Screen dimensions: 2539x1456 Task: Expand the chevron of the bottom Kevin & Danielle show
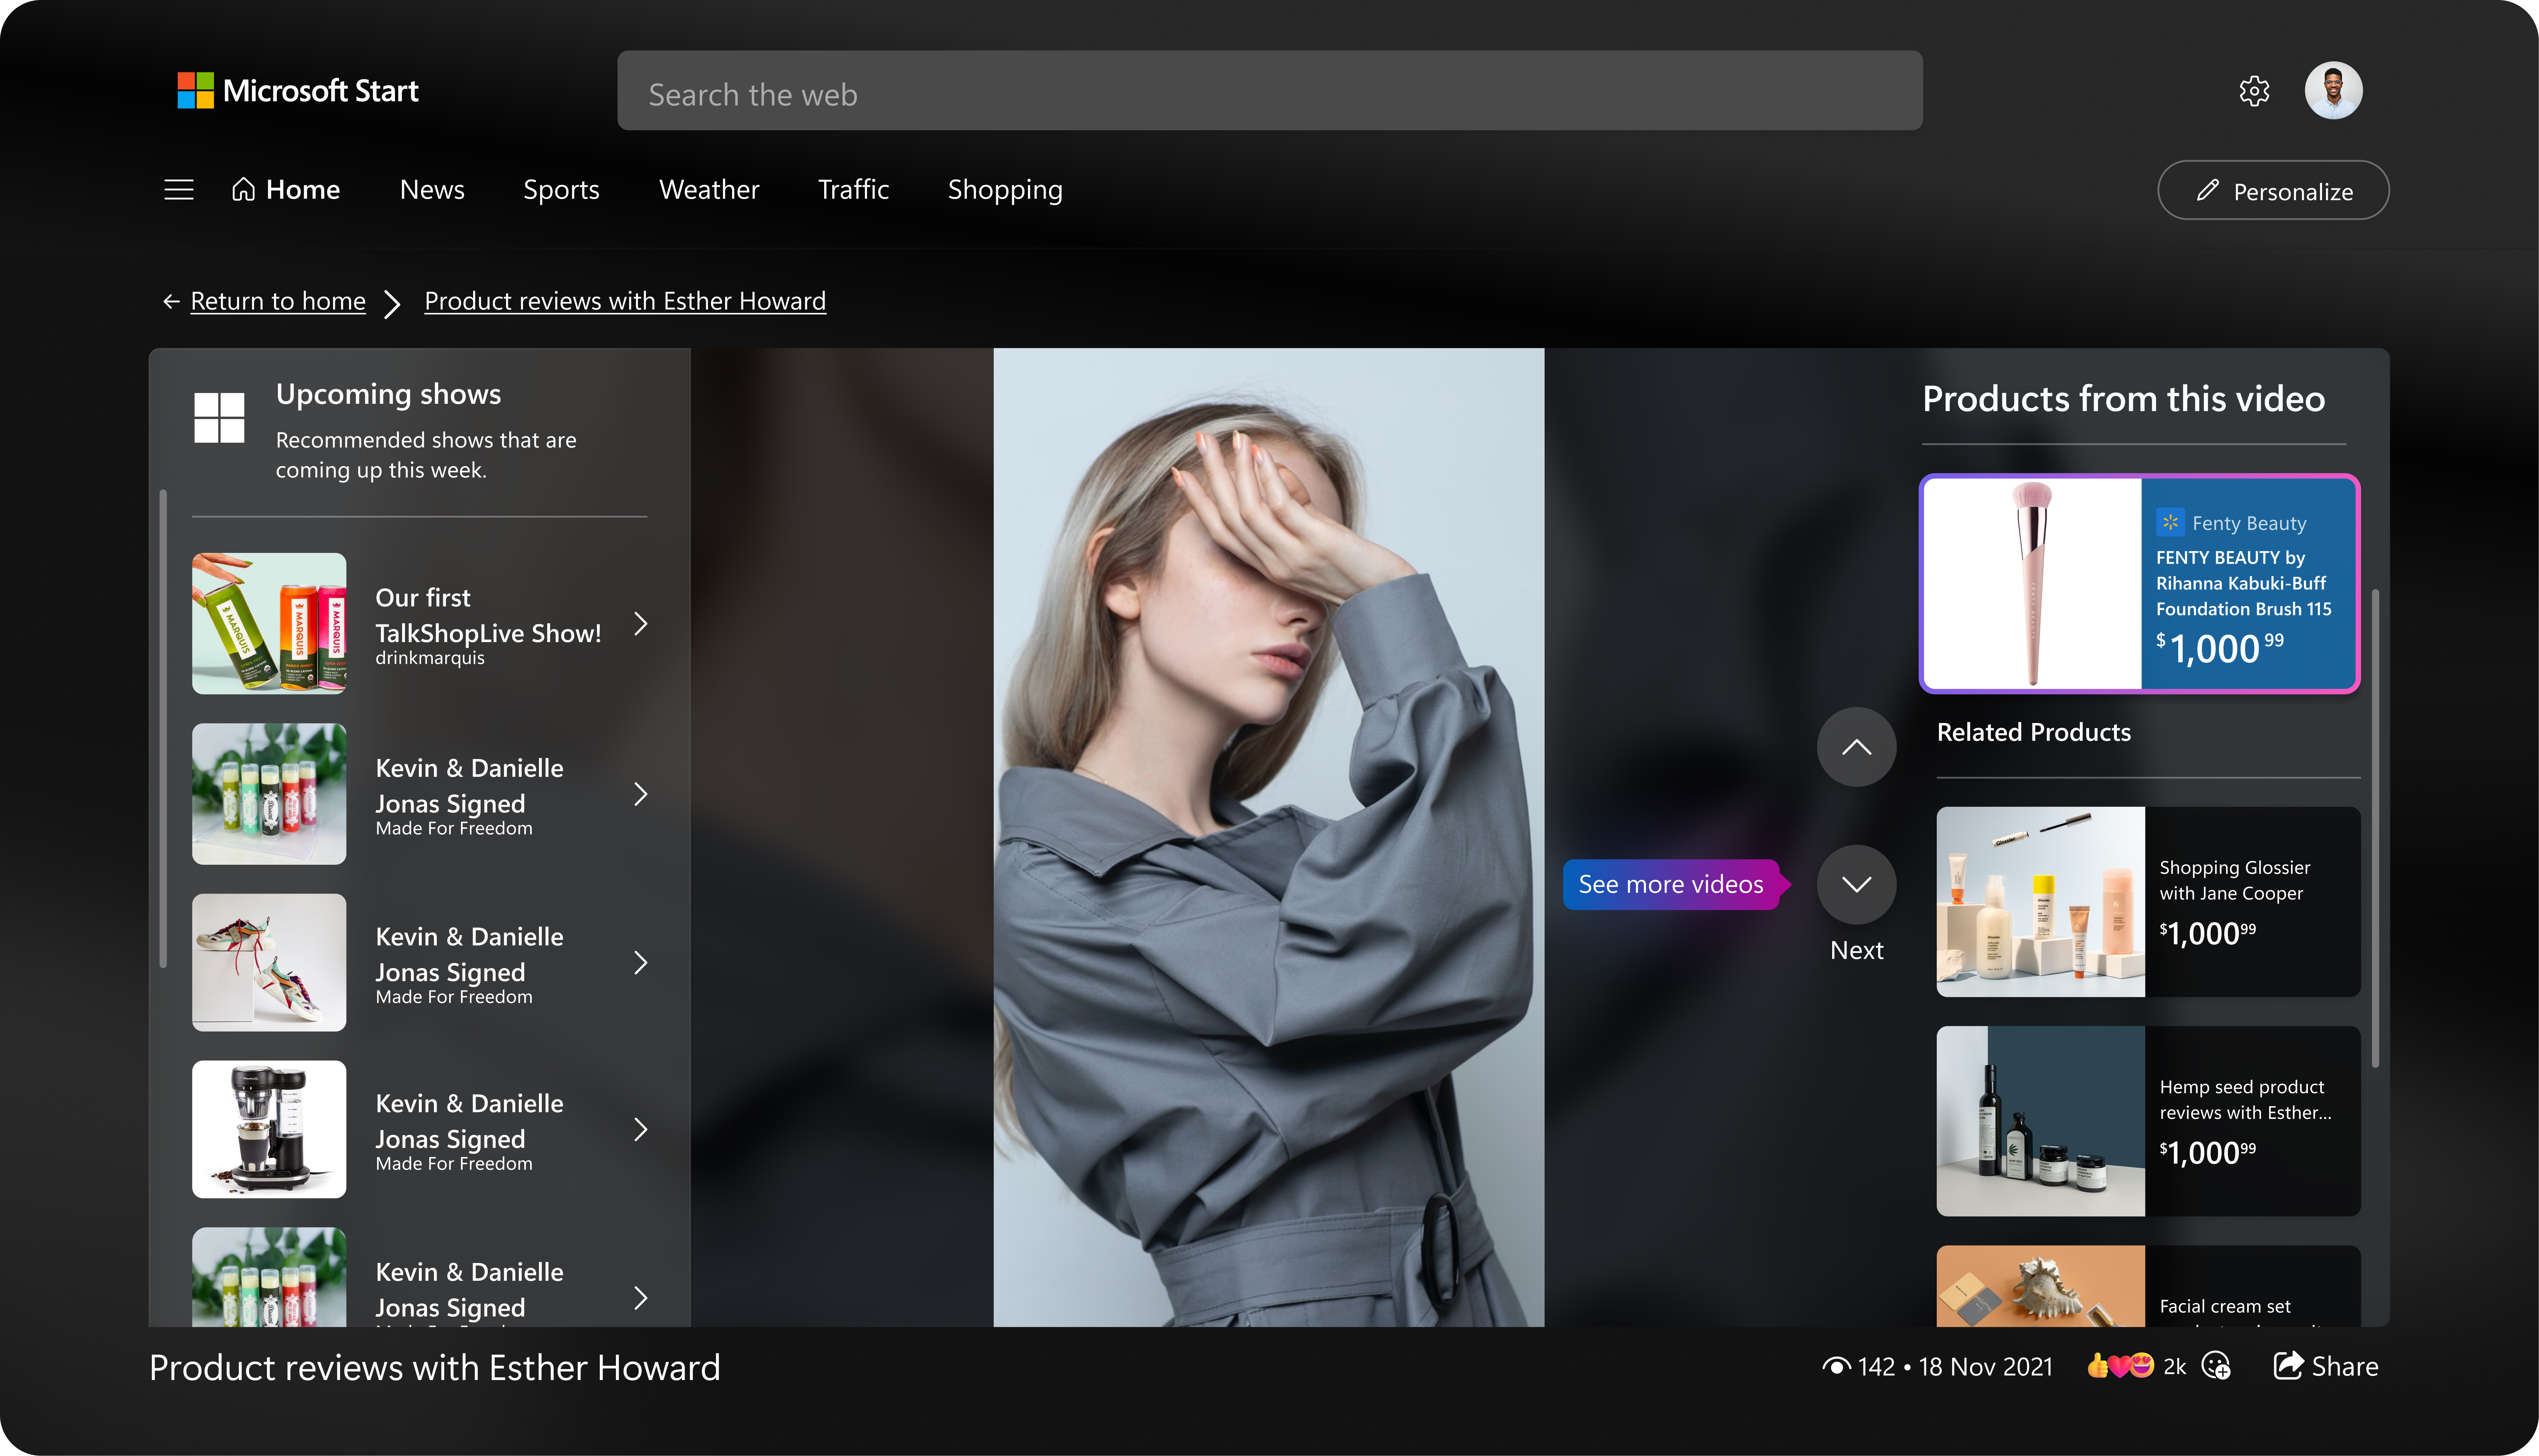[641, 1298]
